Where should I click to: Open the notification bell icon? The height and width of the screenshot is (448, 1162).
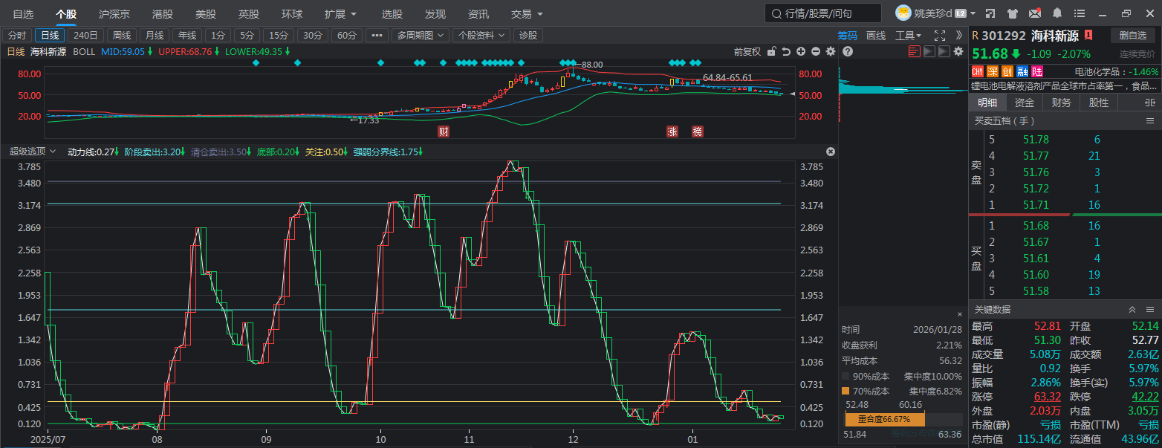coord(1056,13)
